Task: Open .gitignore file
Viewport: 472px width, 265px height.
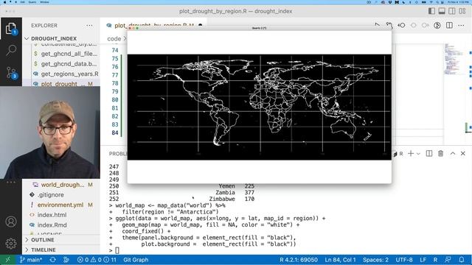Action: pos(51,194)
